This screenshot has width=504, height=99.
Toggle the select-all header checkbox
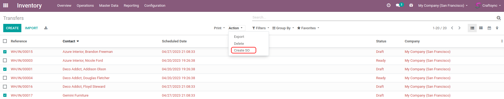pos(5,41)
